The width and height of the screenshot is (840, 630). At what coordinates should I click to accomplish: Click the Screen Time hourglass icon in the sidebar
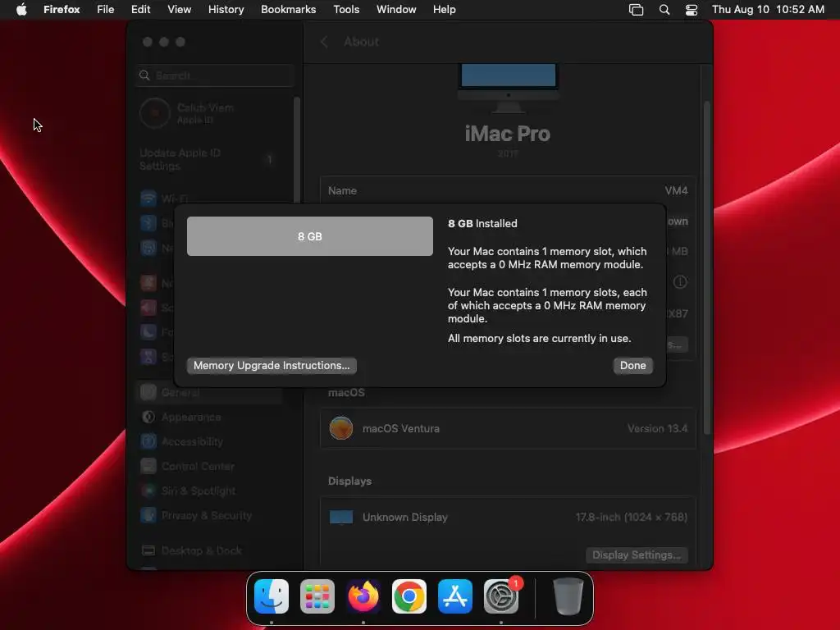(x=148, y=357)
